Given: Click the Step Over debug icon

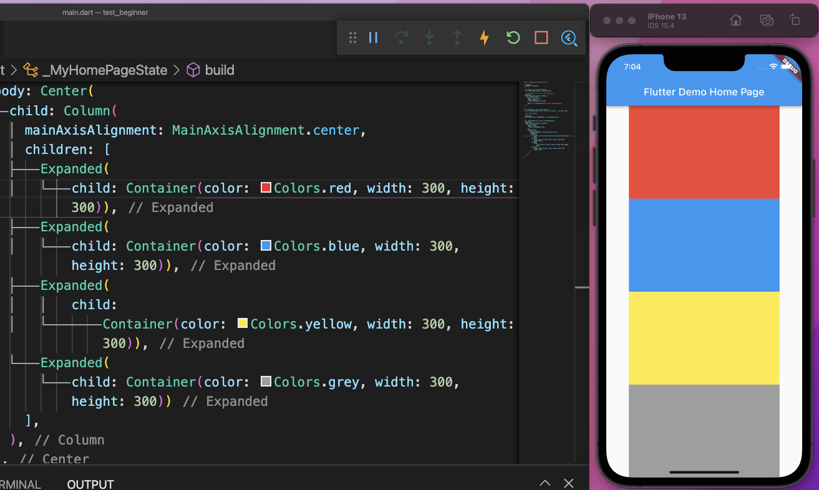Looking at the screenshot, I should [401, 37].
